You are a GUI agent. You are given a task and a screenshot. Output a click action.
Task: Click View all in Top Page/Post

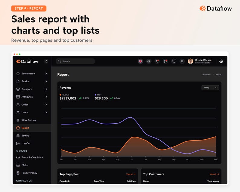pos(131,174)
